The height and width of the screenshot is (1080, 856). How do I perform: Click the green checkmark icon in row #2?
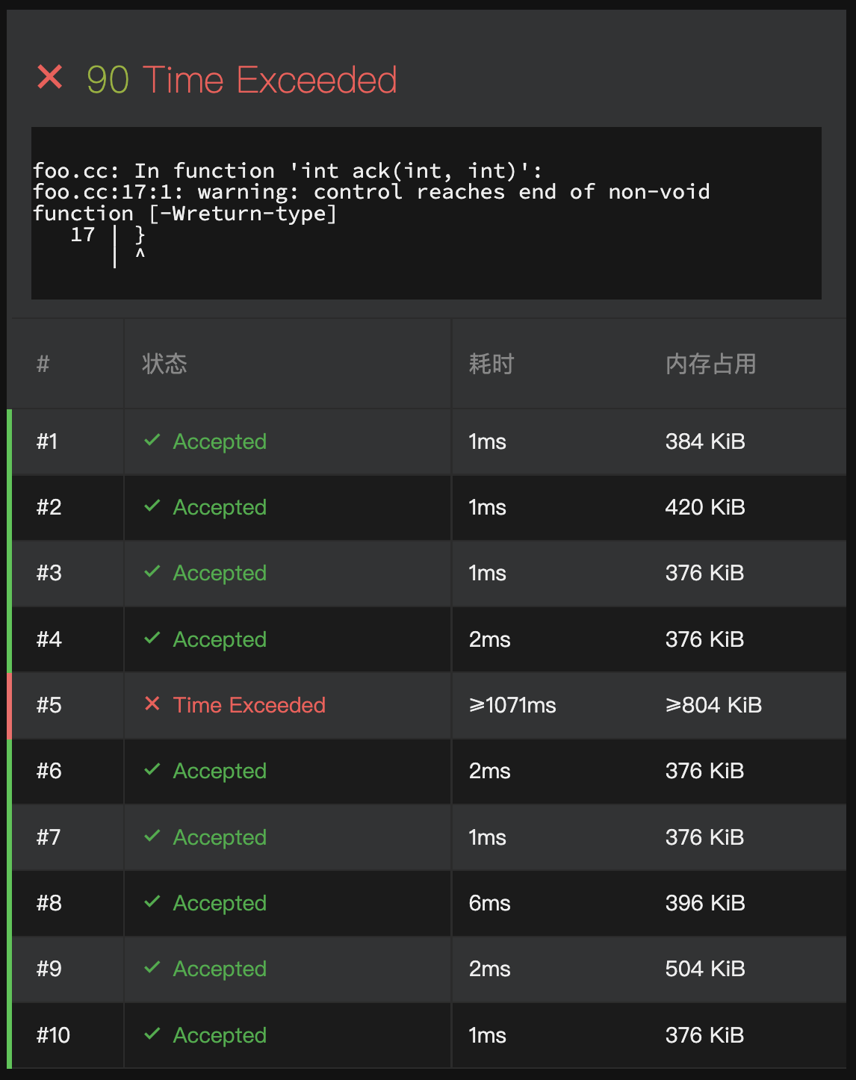point(152,506)
